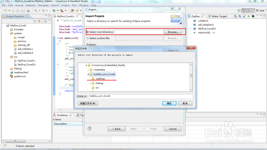
Task: Fold the main function in editor
Action: coord(58,38)
